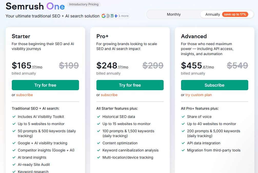Click Try for free on the Pro+ plan
This screenshot has height=173, width=258.
pos(130,85)
